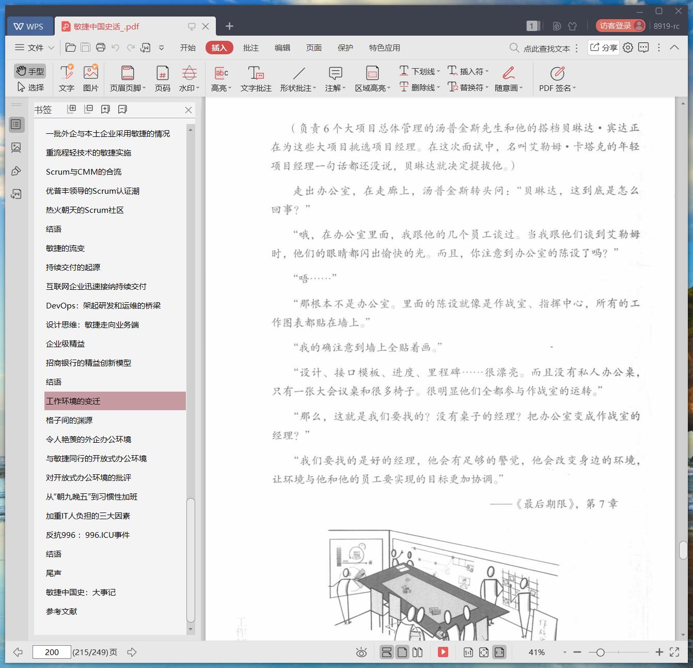Click the zoom slider handle

point(600,653)
